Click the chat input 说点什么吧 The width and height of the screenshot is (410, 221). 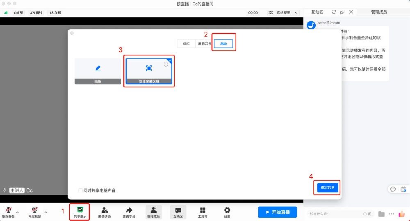(x=335, y=214)
